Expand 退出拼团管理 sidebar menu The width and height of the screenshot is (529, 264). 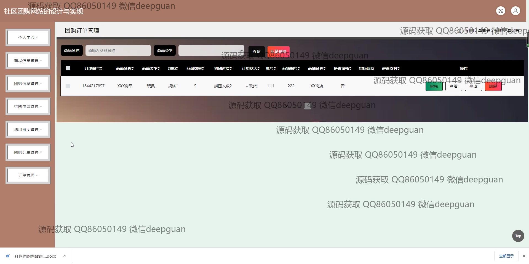coord(28,130)
